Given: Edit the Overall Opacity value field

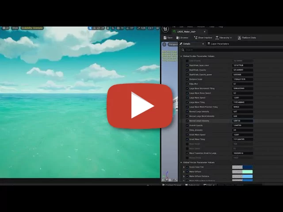Looking at the screenshot, I should coord(242,125).
